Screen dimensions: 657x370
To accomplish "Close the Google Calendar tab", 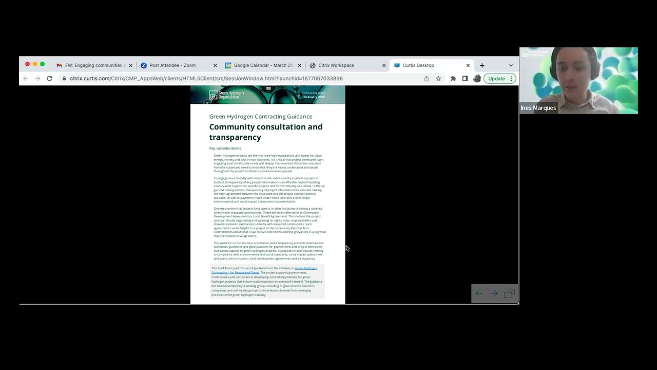I will 300,65.
